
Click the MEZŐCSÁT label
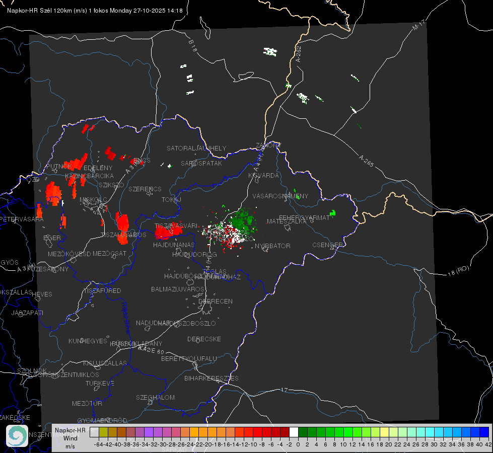click(x=109, y=253)
